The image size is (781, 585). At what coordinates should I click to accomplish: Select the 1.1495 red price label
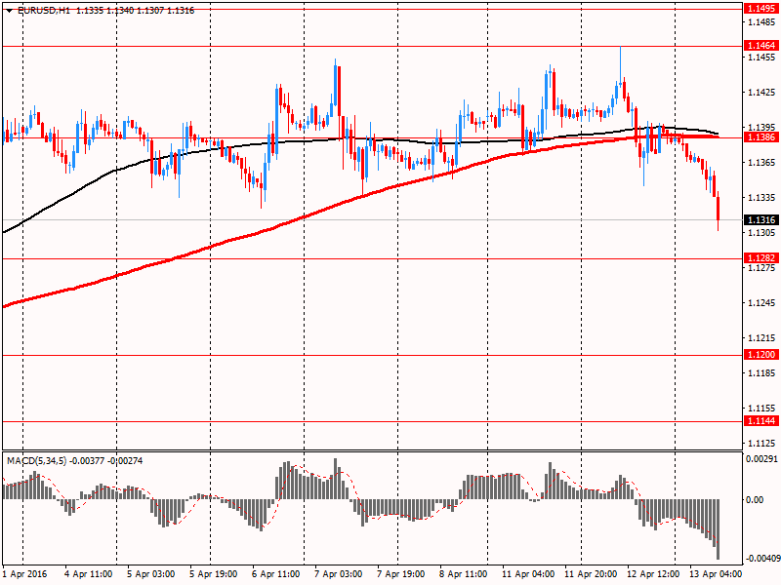point(760,8)
